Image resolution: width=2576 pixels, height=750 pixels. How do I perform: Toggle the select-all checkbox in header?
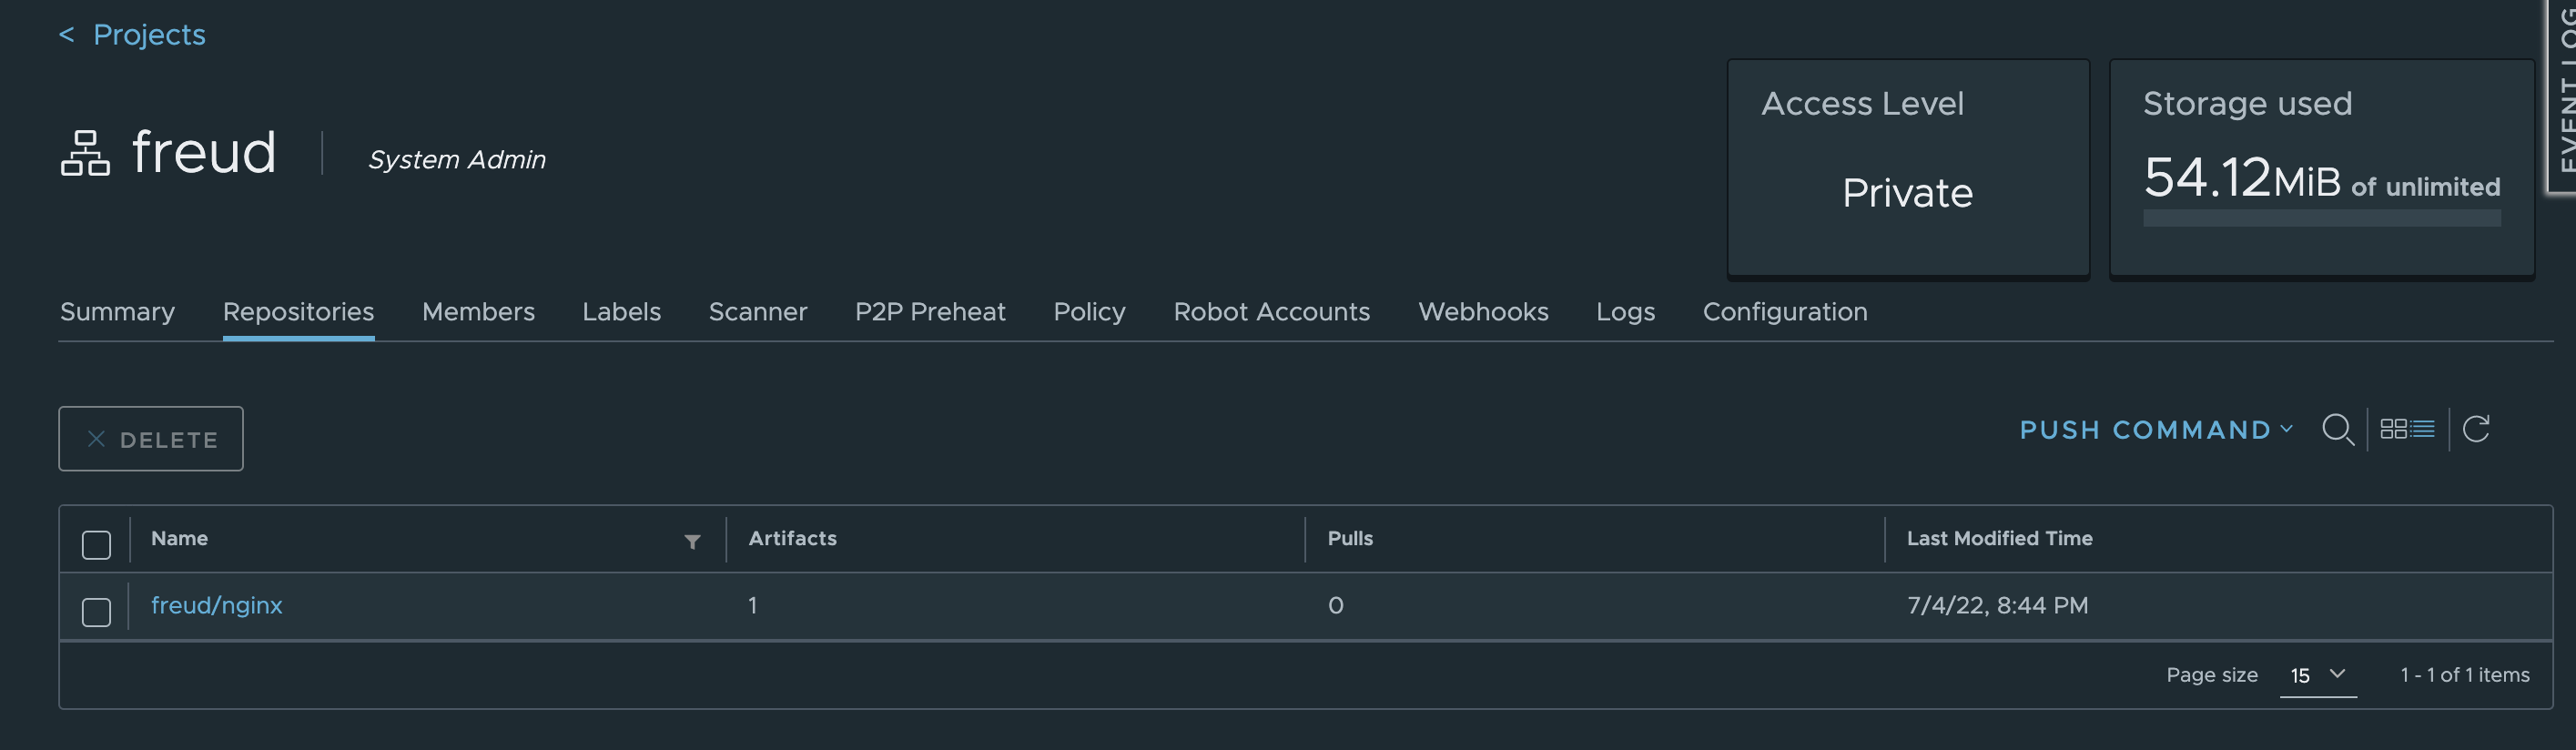coord(96,544)
